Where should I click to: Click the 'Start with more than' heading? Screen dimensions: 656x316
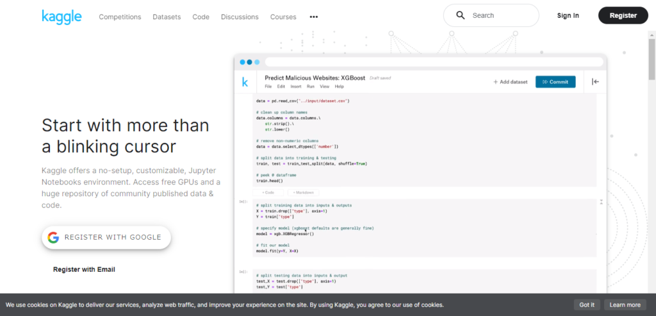126,126
